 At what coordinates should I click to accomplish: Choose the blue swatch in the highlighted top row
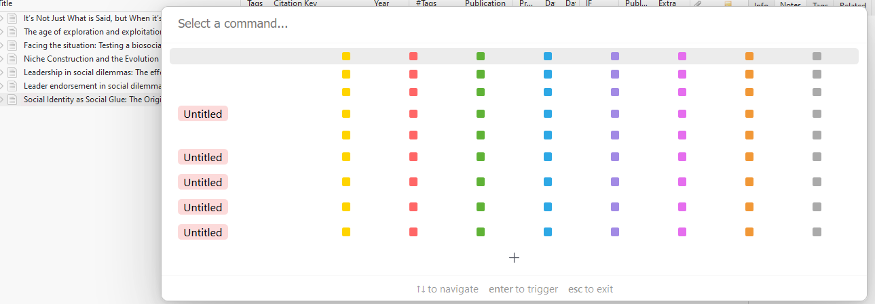click(x=548, y=56)
